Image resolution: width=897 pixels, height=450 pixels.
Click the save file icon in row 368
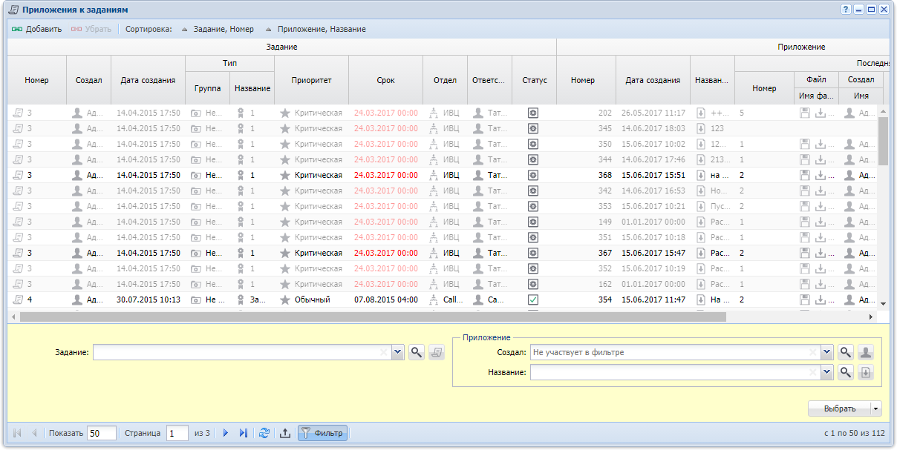[805, 175]
